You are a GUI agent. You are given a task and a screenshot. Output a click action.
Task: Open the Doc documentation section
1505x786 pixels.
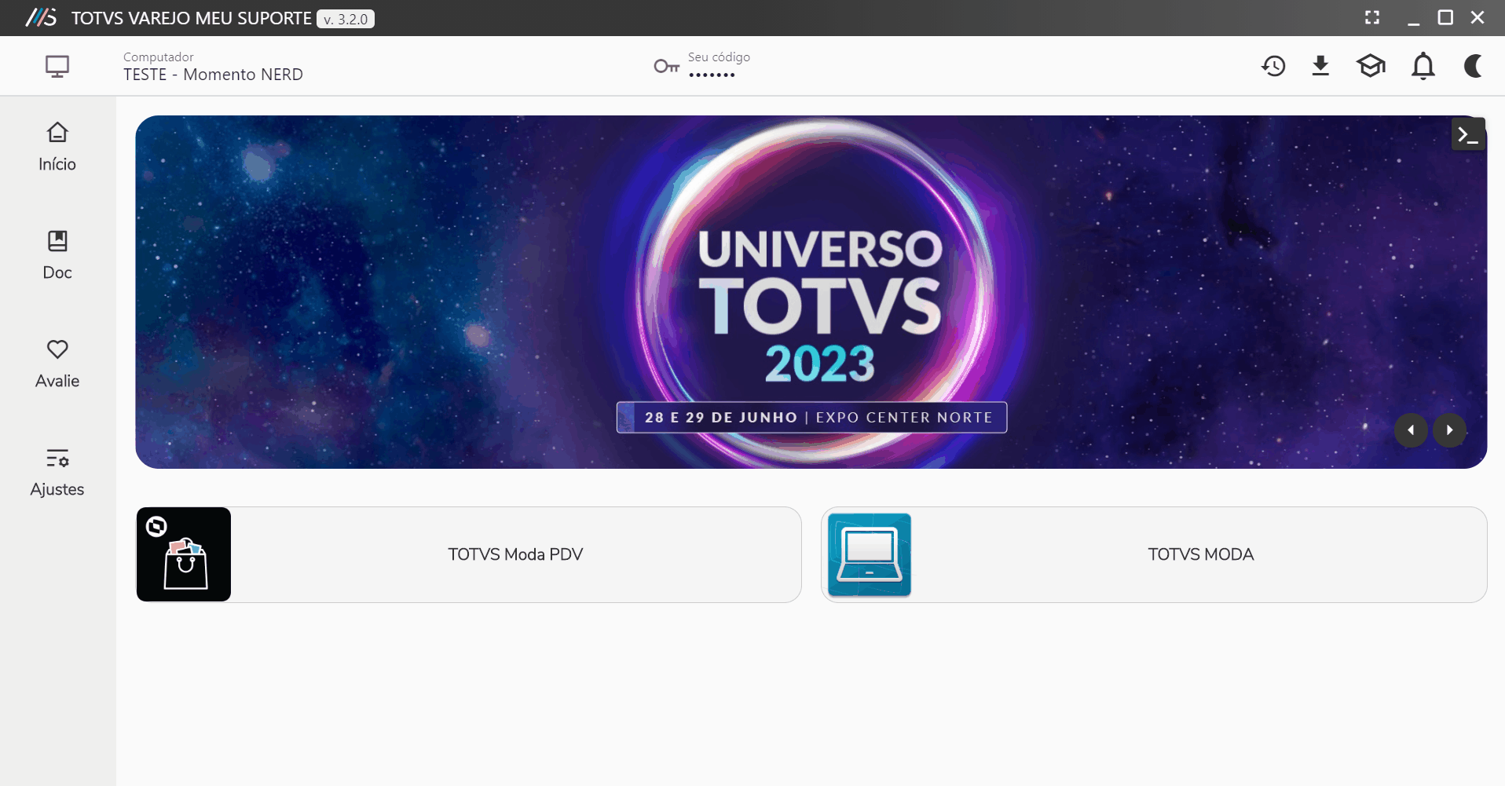57,256
